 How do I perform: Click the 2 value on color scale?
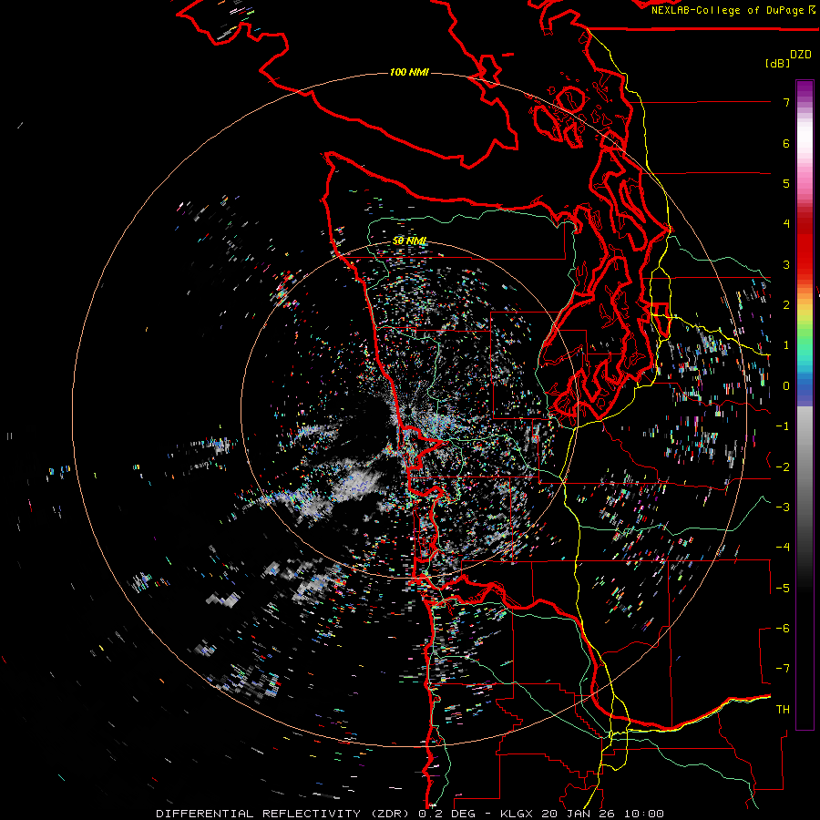coord(786,305)
